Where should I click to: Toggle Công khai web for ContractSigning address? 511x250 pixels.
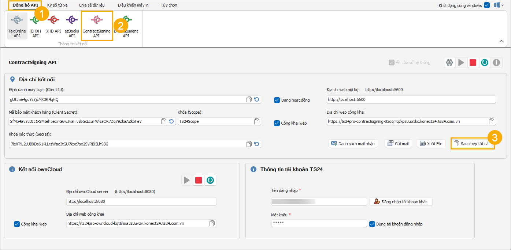[x=277, y=123]
